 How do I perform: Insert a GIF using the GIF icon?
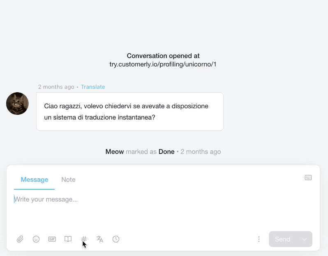(x=52, y=239)
